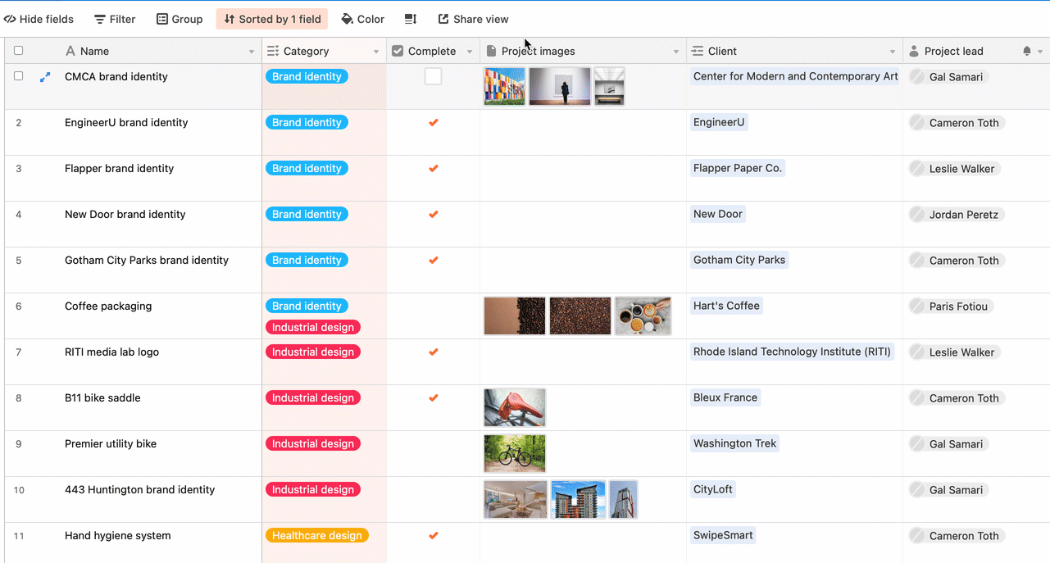Open the Color options
This screenshot has width=1050, height=563.
coord(362,19)
